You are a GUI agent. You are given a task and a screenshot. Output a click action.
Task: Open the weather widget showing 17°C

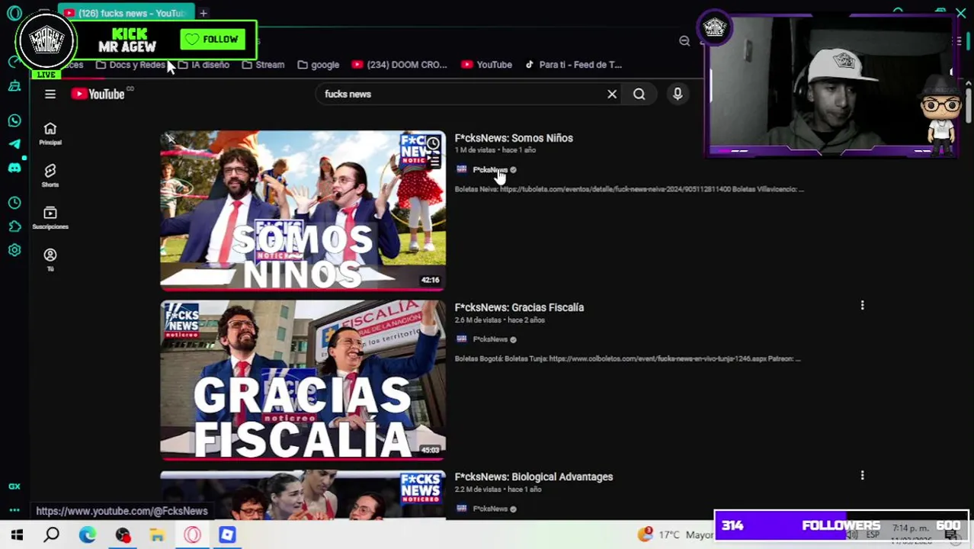(x=676, y=535)
